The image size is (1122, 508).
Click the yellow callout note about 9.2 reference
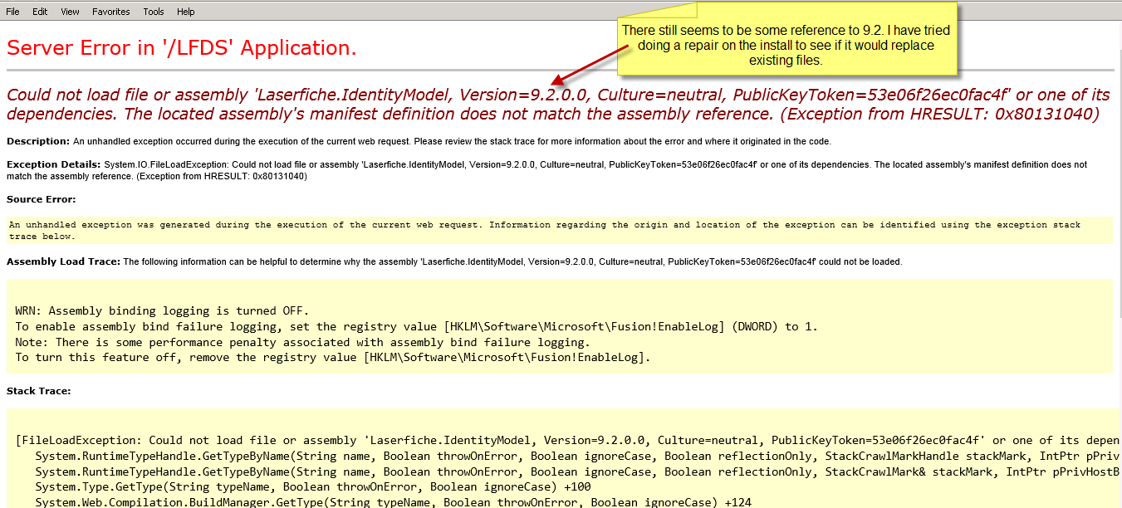(x=786, y=45)
